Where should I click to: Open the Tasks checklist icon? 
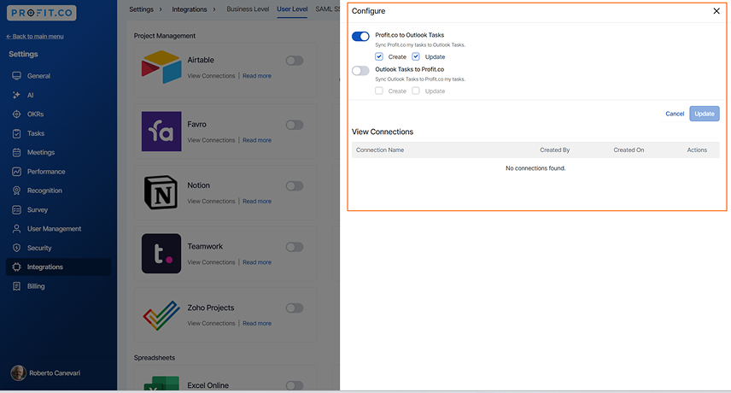tap(17, 133)
